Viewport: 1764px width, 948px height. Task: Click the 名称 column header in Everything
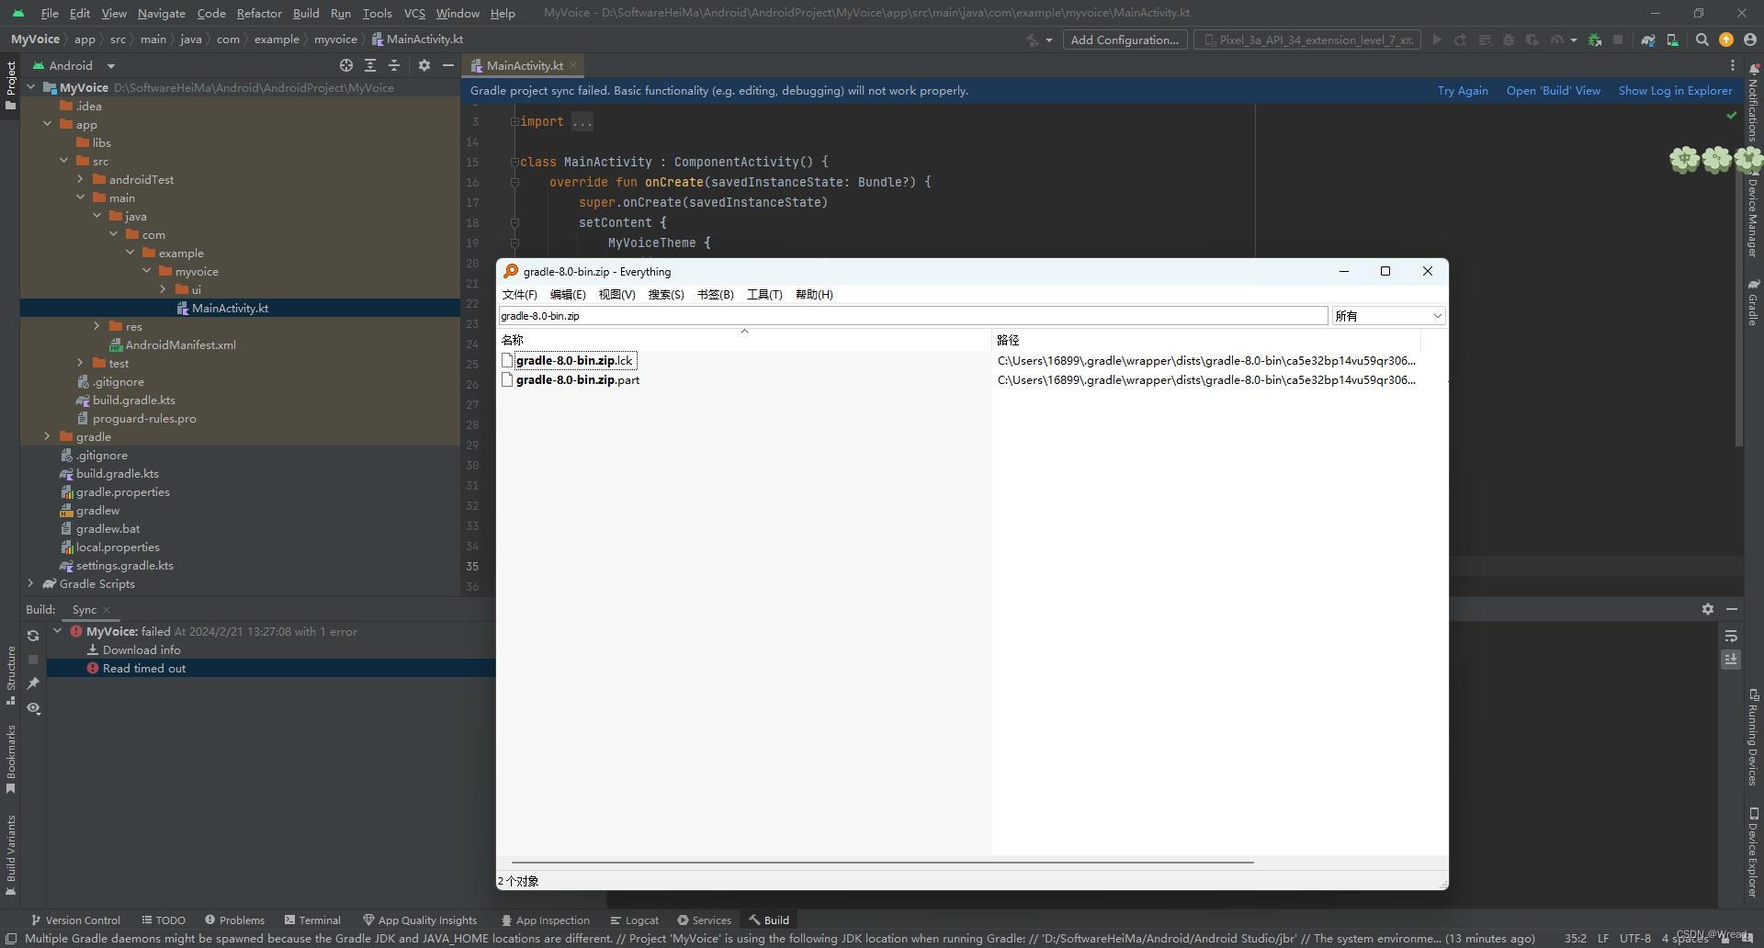(744, 340)
